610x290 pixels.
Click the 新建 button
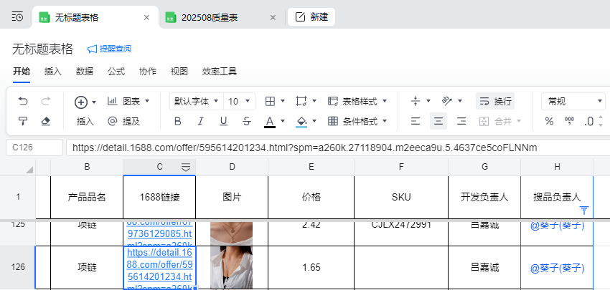pyautogui.click(x=311, y=16)
